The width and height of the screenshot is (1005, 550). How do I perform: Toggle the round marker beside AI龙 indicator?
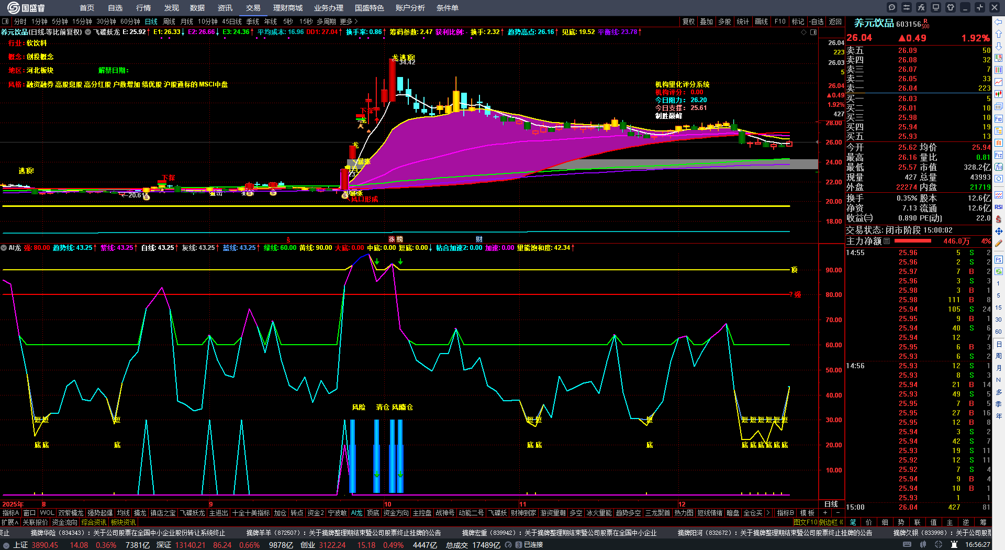point(4,248)
